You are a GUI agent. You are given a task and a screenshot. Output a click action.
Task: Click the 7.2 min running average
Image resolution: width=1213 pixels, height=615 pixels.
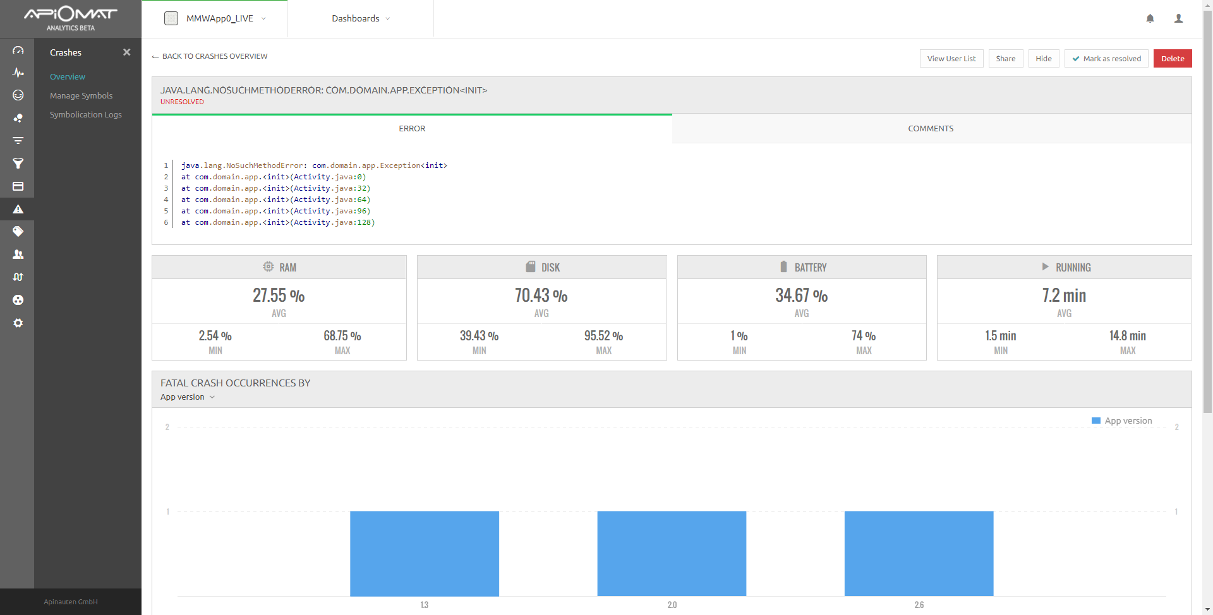pyautogui.click(x=1064, y=296)
